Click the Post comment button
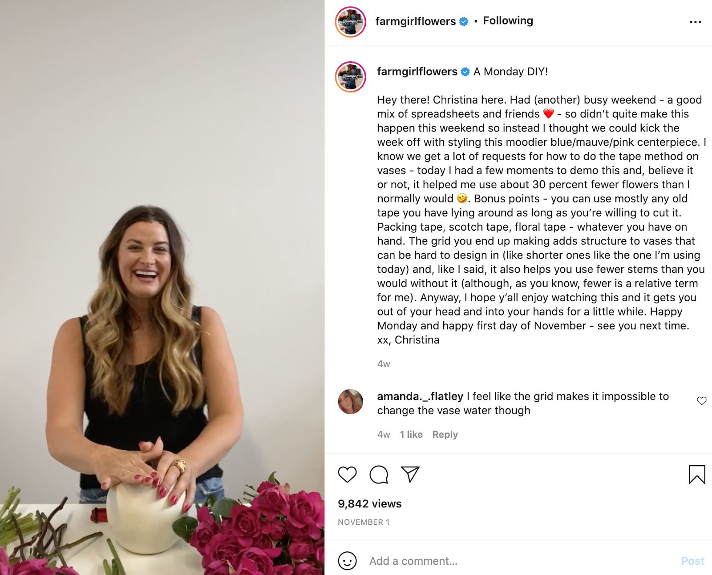 click(692, 561)
